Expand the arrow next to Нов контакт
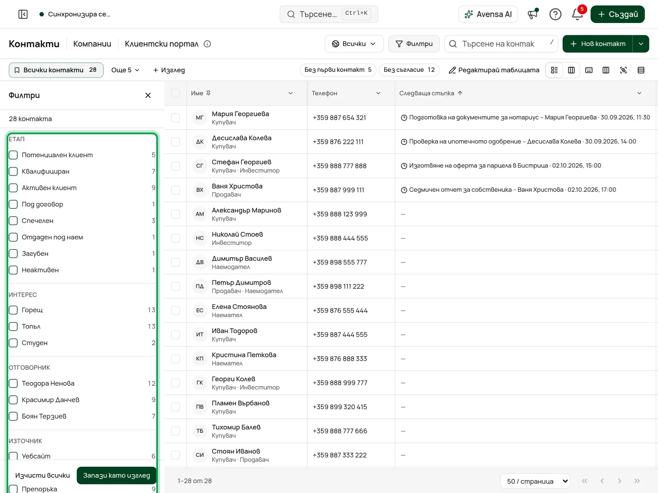Image resolution: width=658 pixels, height=493 pixels. [x=641, y=44]
